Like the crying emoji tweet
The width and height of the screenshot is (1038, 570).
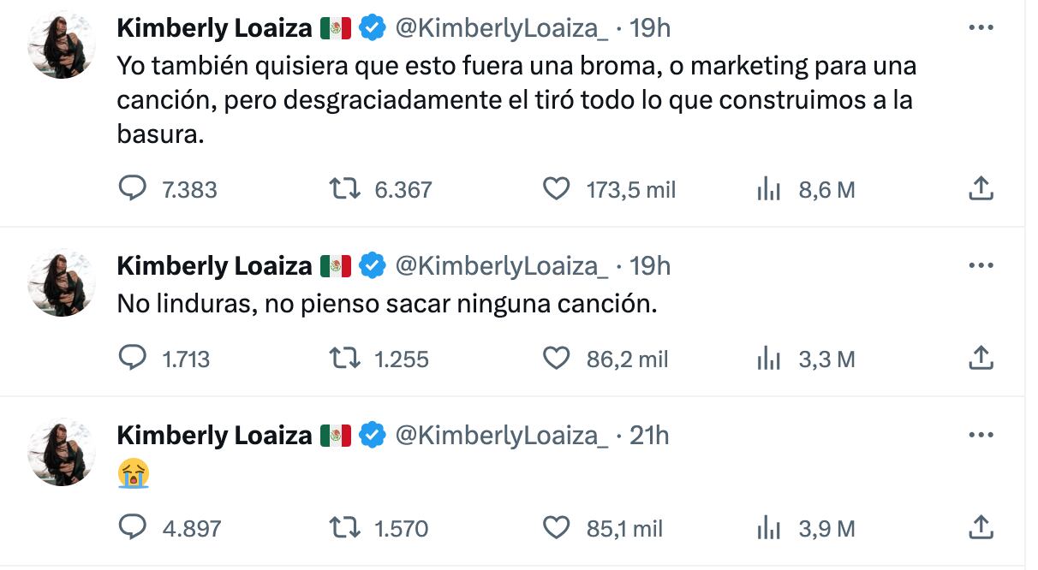coord(557,527)
